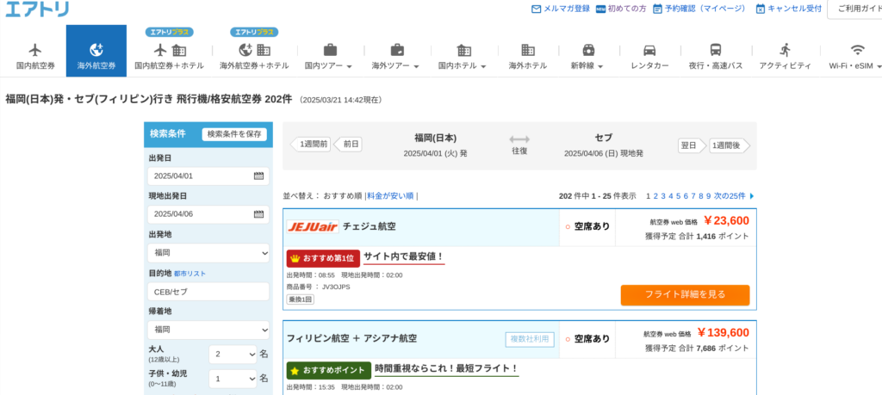Viewport: 882px width, 395px height.
Task: Select the overseas flights globe icon
Action: click(x=96, y=50)
